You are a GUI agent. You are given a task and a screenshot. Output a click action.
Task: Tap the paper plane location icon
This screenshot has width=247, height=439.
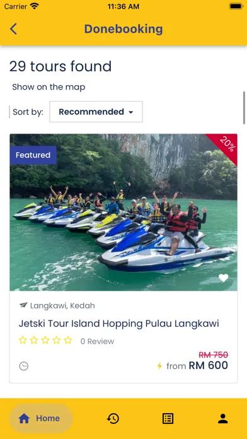coord(23,305)
